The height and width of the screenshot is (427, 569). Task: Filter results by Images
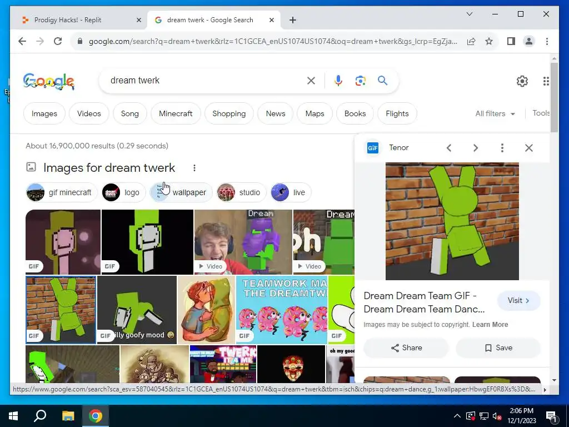44,113
